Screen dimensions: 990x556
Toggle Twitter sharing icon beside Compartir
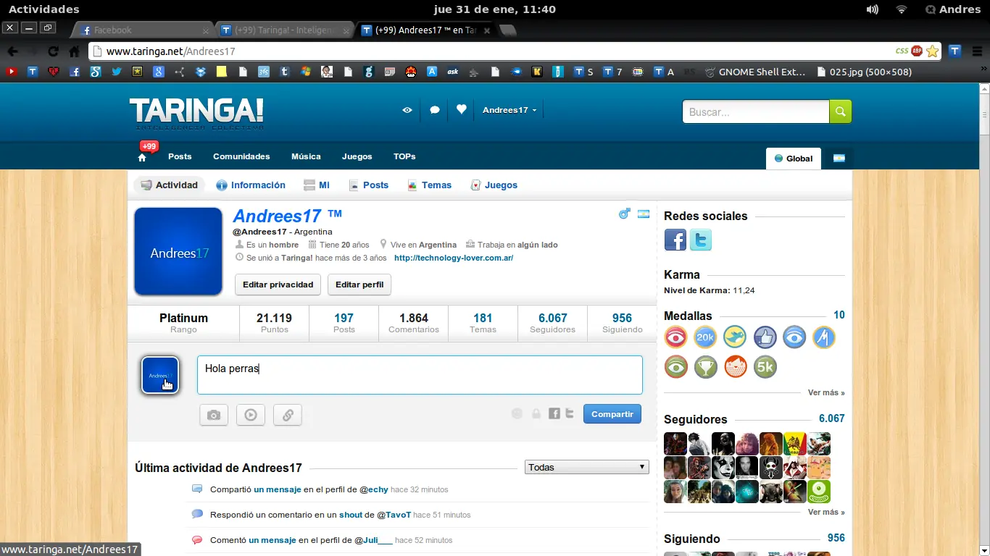click(570, 413)
